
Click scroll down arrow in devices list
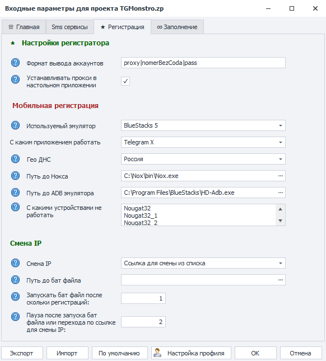point(281,221)
